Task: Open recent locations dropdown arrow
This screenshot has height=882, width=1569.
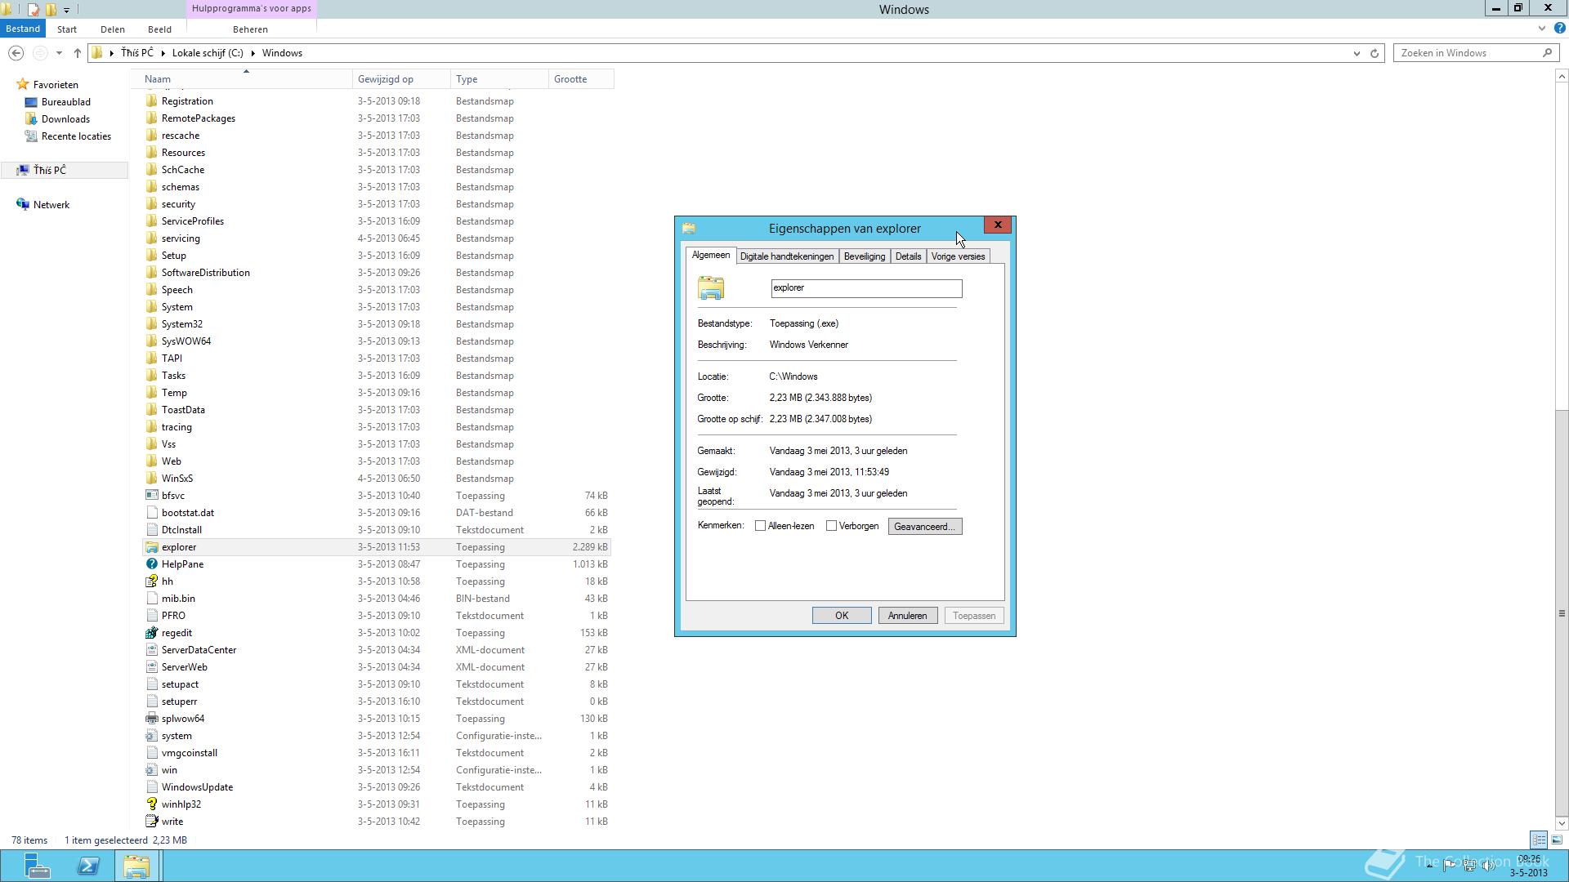Action: 59,53
